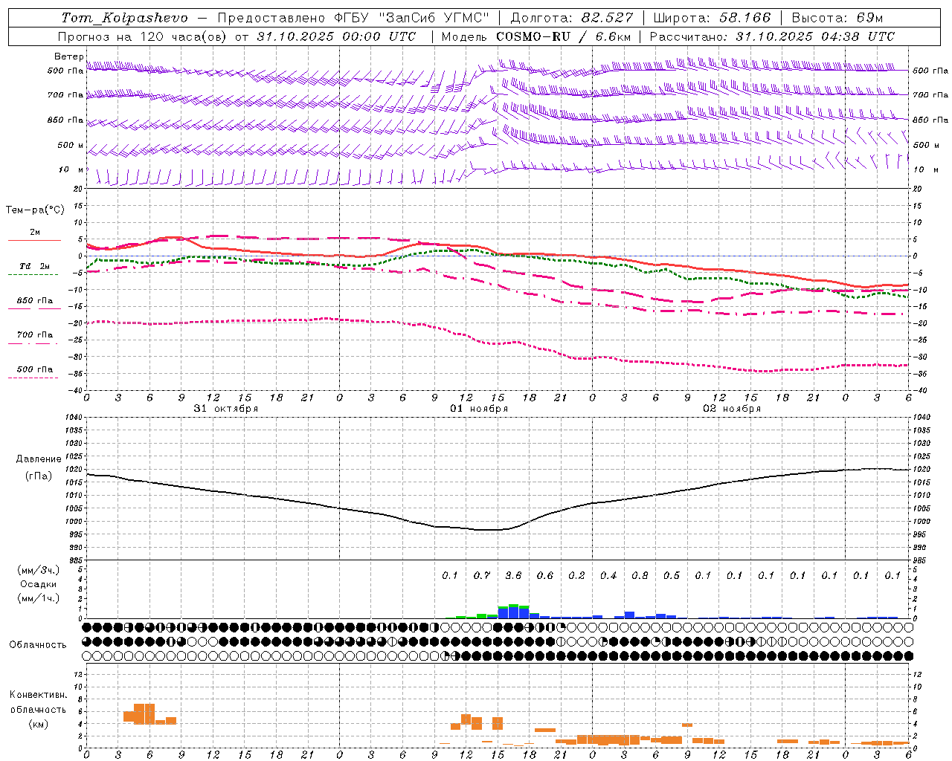Click the 'Долгота: 82.527' header field
The width and height of the screenshot is (952, 761).
(572, 18)
